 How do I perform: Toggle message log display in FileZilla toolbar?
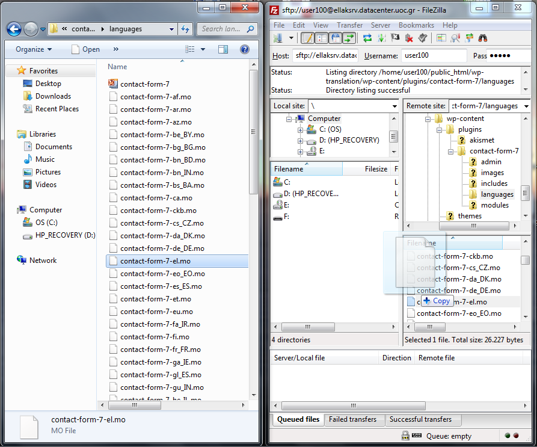coord(307,38)
